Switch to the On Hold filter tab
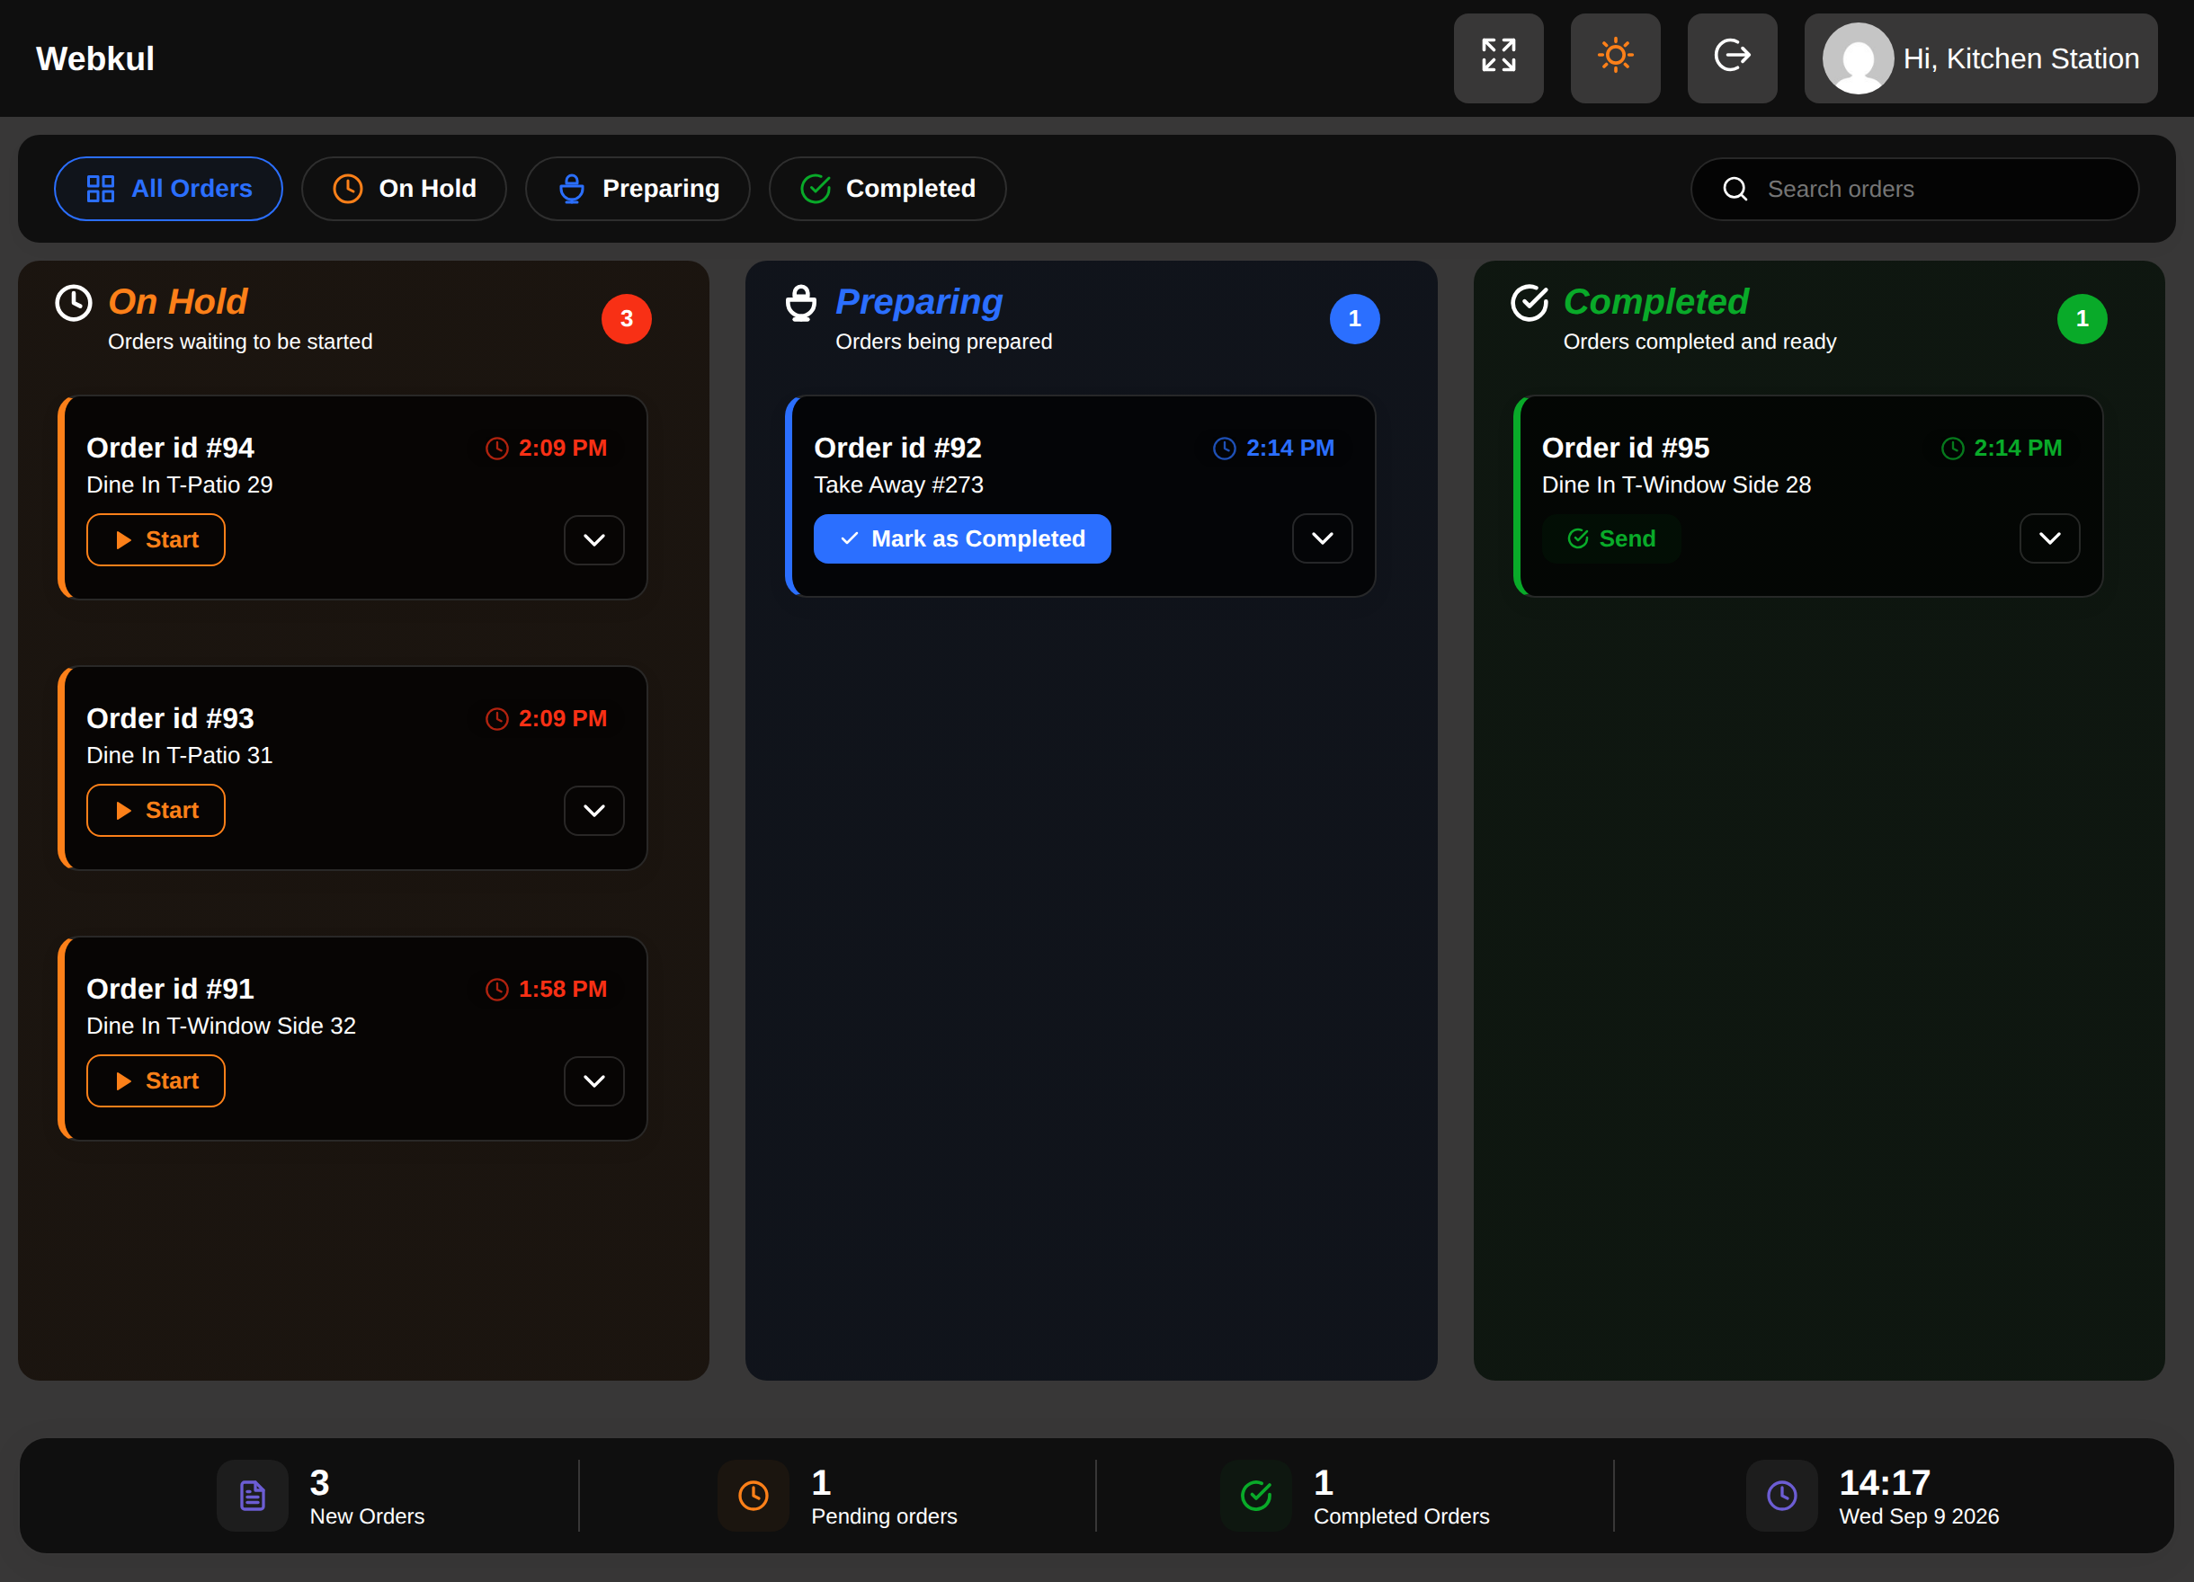2194x1582 pixels. coord(404,189)
